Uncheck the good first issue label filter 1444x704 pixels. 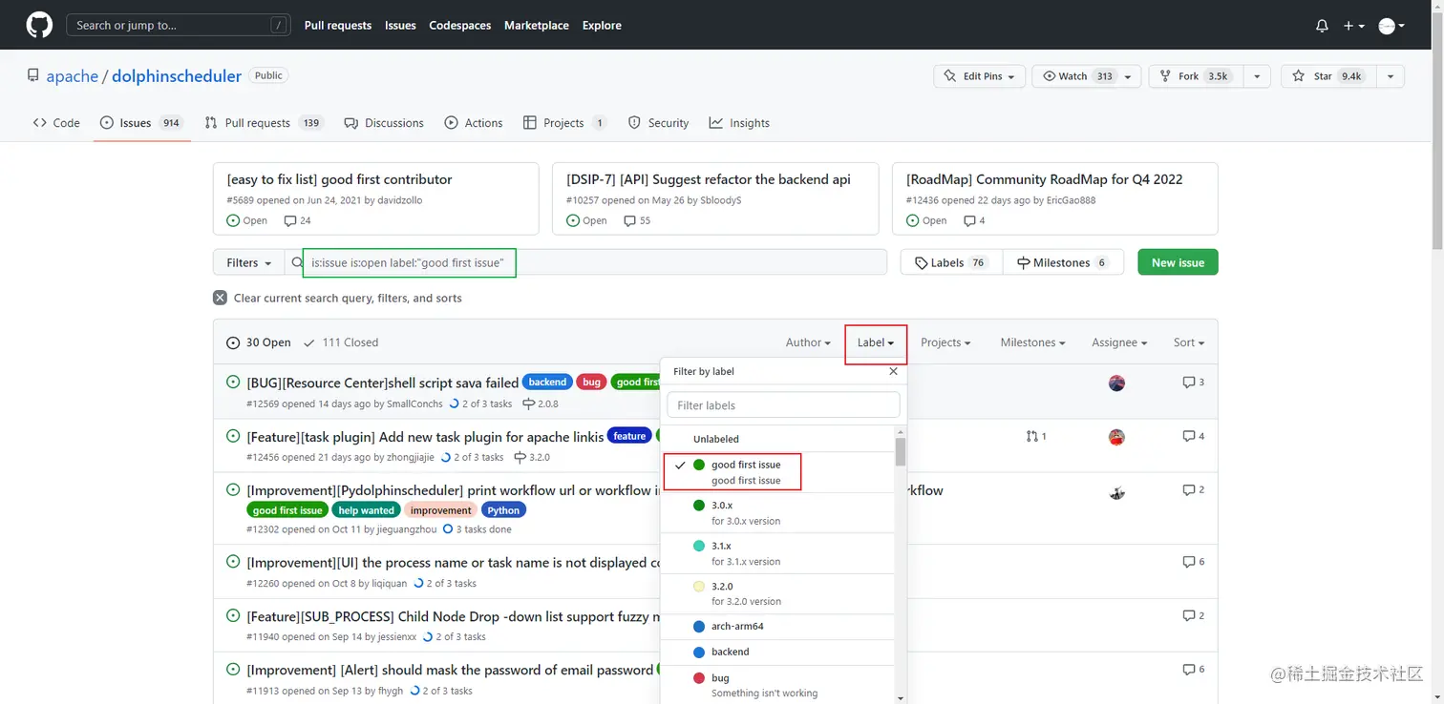tap(778, 472)
